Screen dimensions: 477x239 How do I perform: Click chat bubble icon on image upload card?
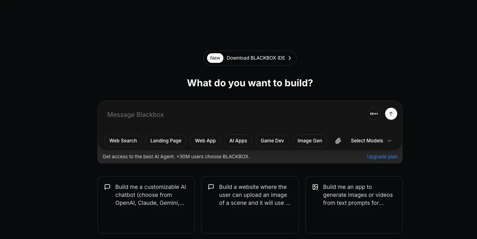pos(211,187)
